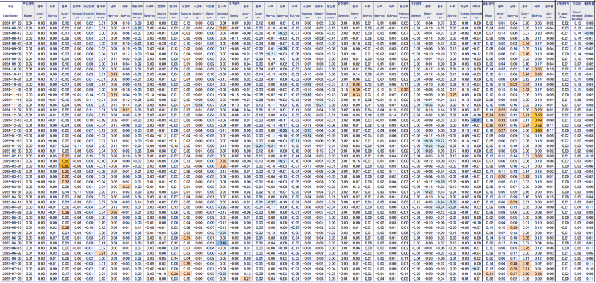Viewport: 596px width, 283px height.
Task: Click the 2025-02-17 date row label
Action: pos(10,161)
